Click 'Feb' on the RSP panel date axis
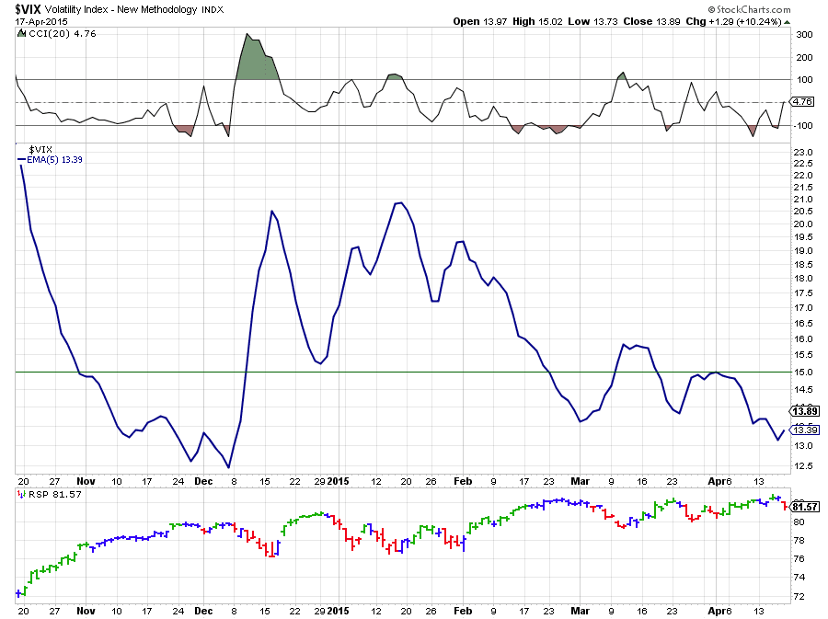Viewport: 828px width, 619px height. [x=463, y=611]
